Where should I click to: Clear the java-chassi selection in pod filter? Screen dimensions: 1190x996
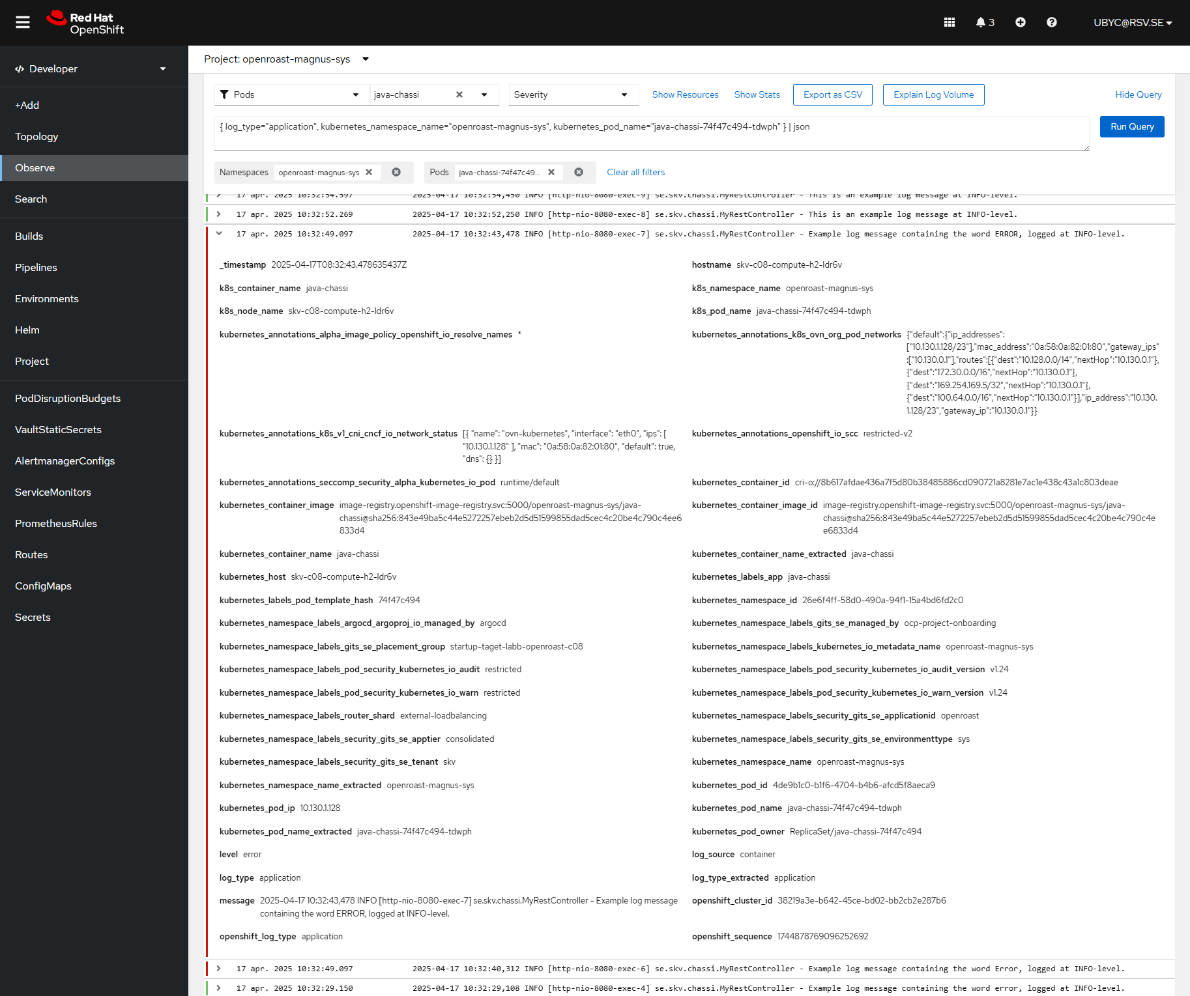pyautogui.click(x=459, y=95)
